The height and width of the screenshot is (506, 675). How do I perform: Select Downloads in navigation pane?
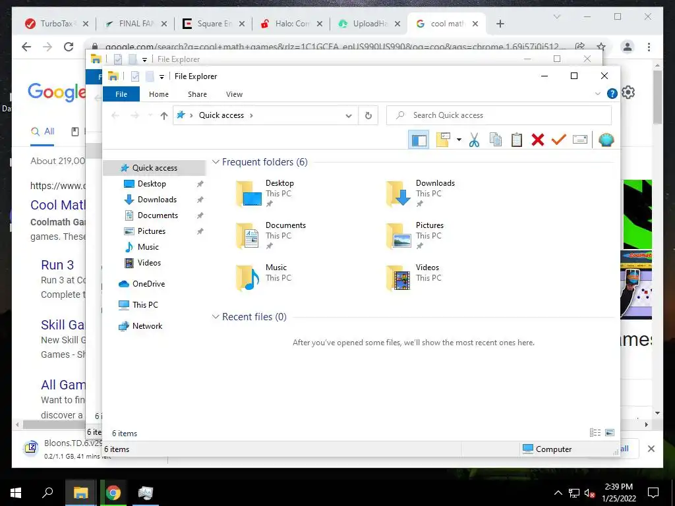(157, 200)
